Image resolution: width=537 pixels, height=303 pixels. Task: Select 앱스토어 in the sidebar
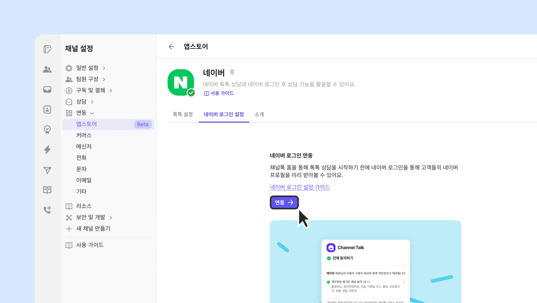click(x=108, y=124)
